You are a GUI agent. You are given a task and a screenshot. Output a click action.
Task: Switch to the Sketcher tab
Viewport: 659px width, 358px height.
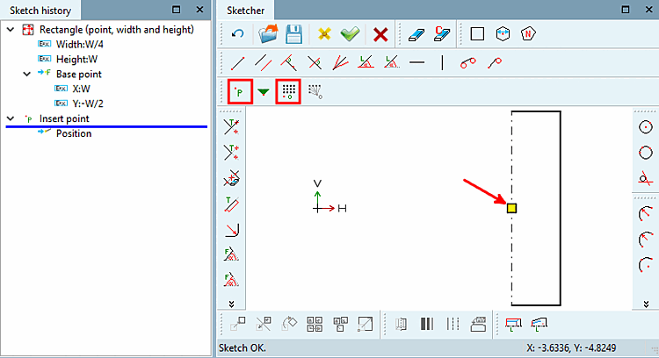[x=246, y=10]
